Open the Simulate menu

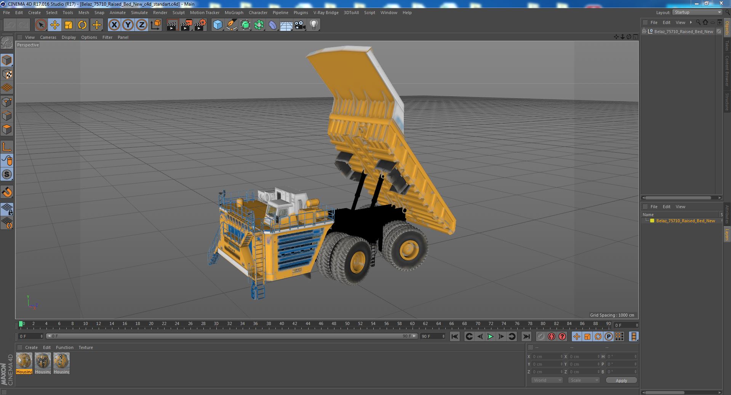[x=139, y=13]
